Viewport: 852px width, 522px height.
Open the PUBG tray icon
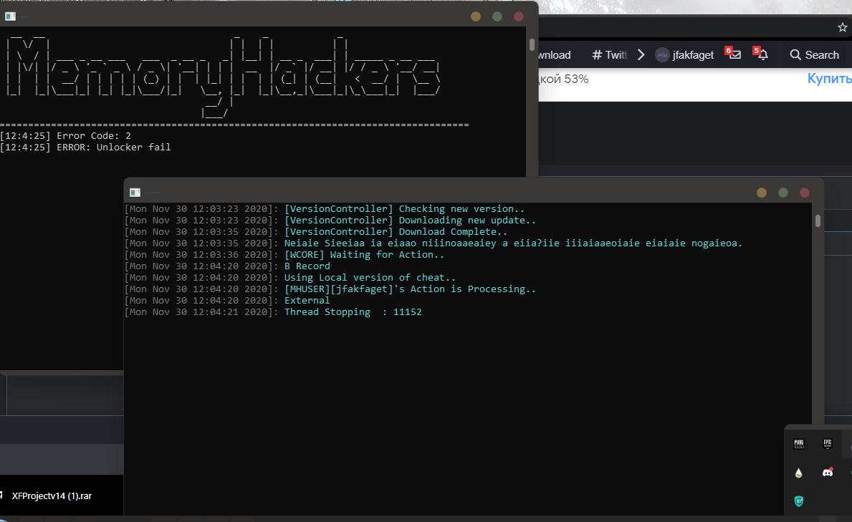click(799, 443)
